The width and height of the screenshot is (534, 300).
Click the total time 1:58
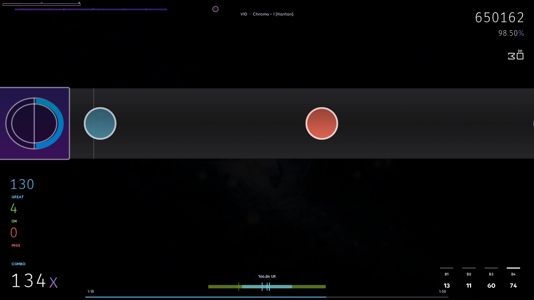click(442, 291)
